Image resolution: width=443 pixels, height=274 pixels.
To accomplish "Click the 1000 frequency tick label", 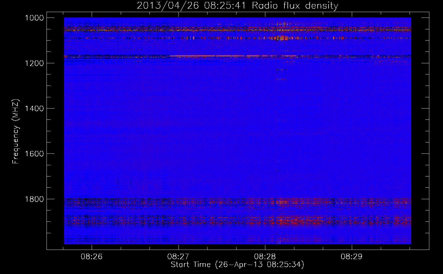I will tap(34, 18).
